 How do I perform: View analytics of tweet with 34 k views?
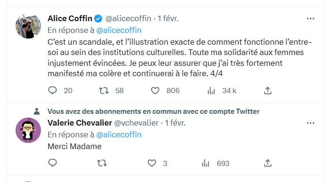coord(211,91)
